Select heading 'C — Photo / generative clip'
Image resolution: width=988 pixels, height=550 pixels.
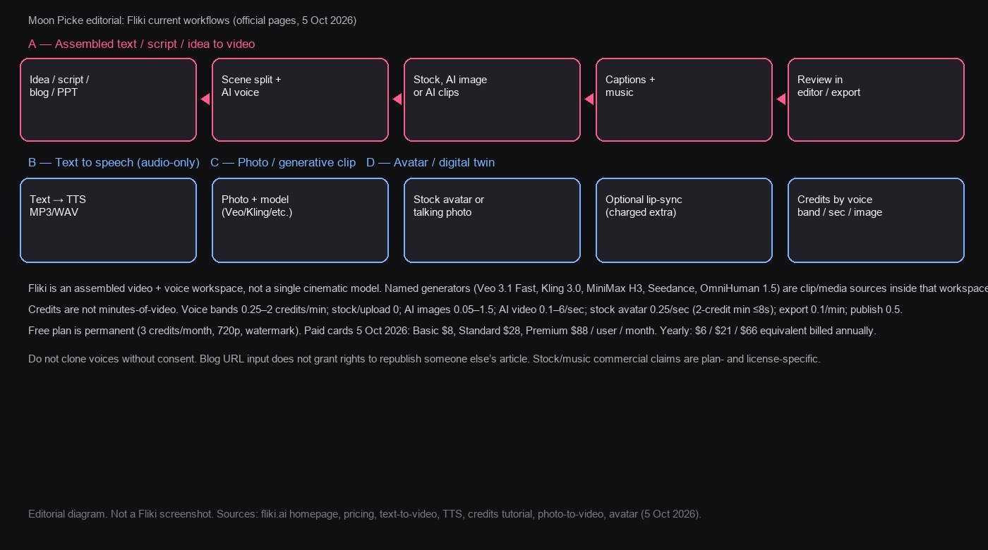283,162
